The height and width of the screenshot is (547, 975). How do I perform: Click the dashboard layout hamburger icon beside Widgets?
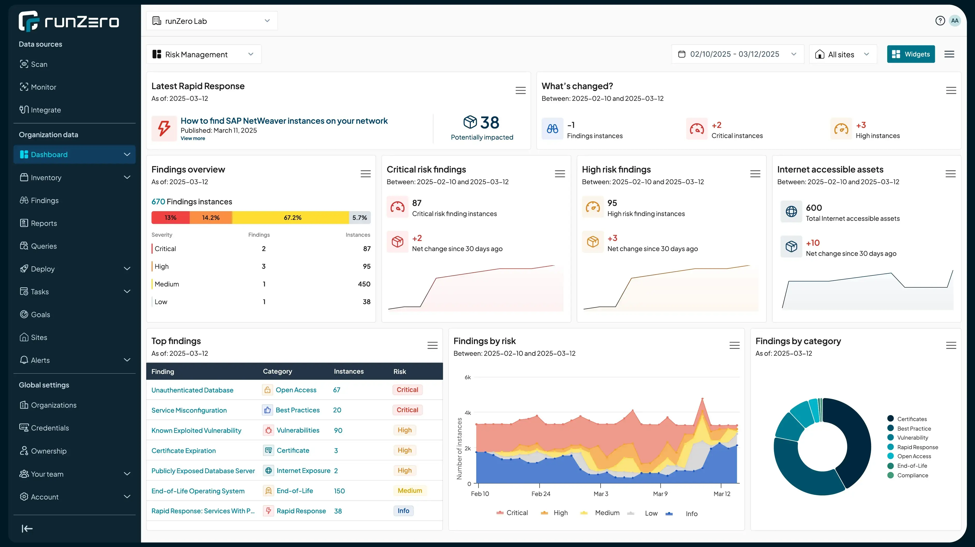pos(949,54)
